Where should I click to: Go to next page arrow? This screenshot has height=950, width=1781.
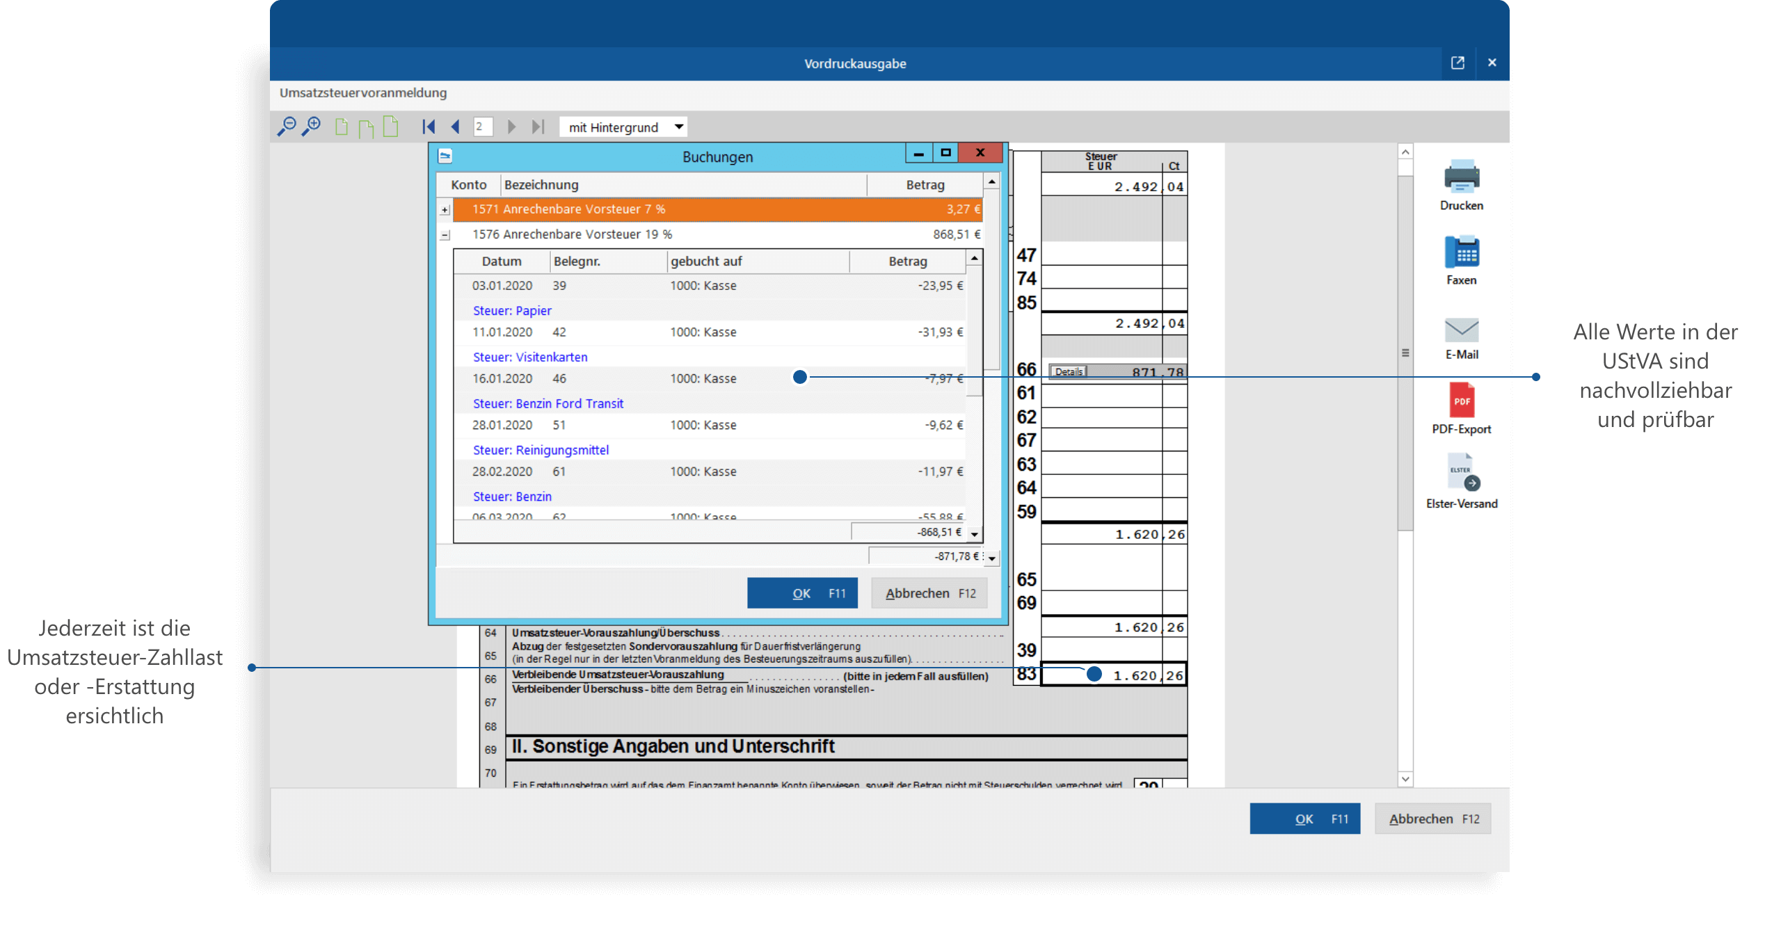coord(512,127)
